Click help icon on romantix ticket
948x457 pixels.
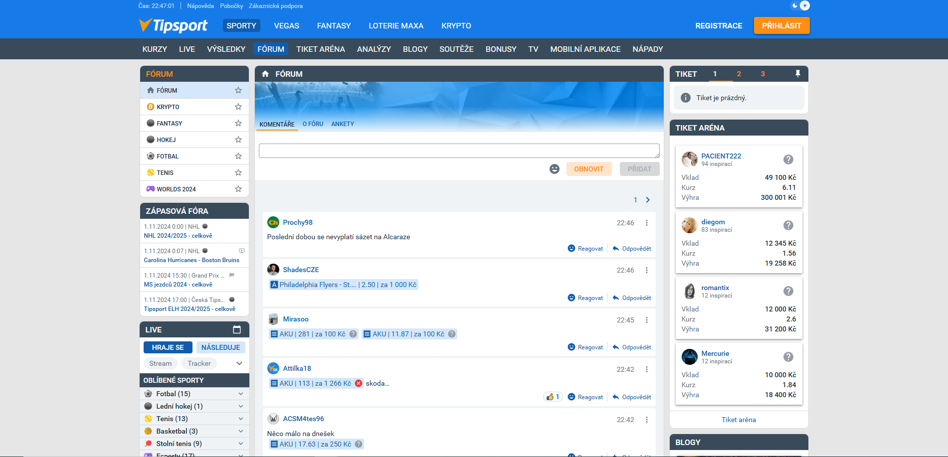[x=788, y=291]
